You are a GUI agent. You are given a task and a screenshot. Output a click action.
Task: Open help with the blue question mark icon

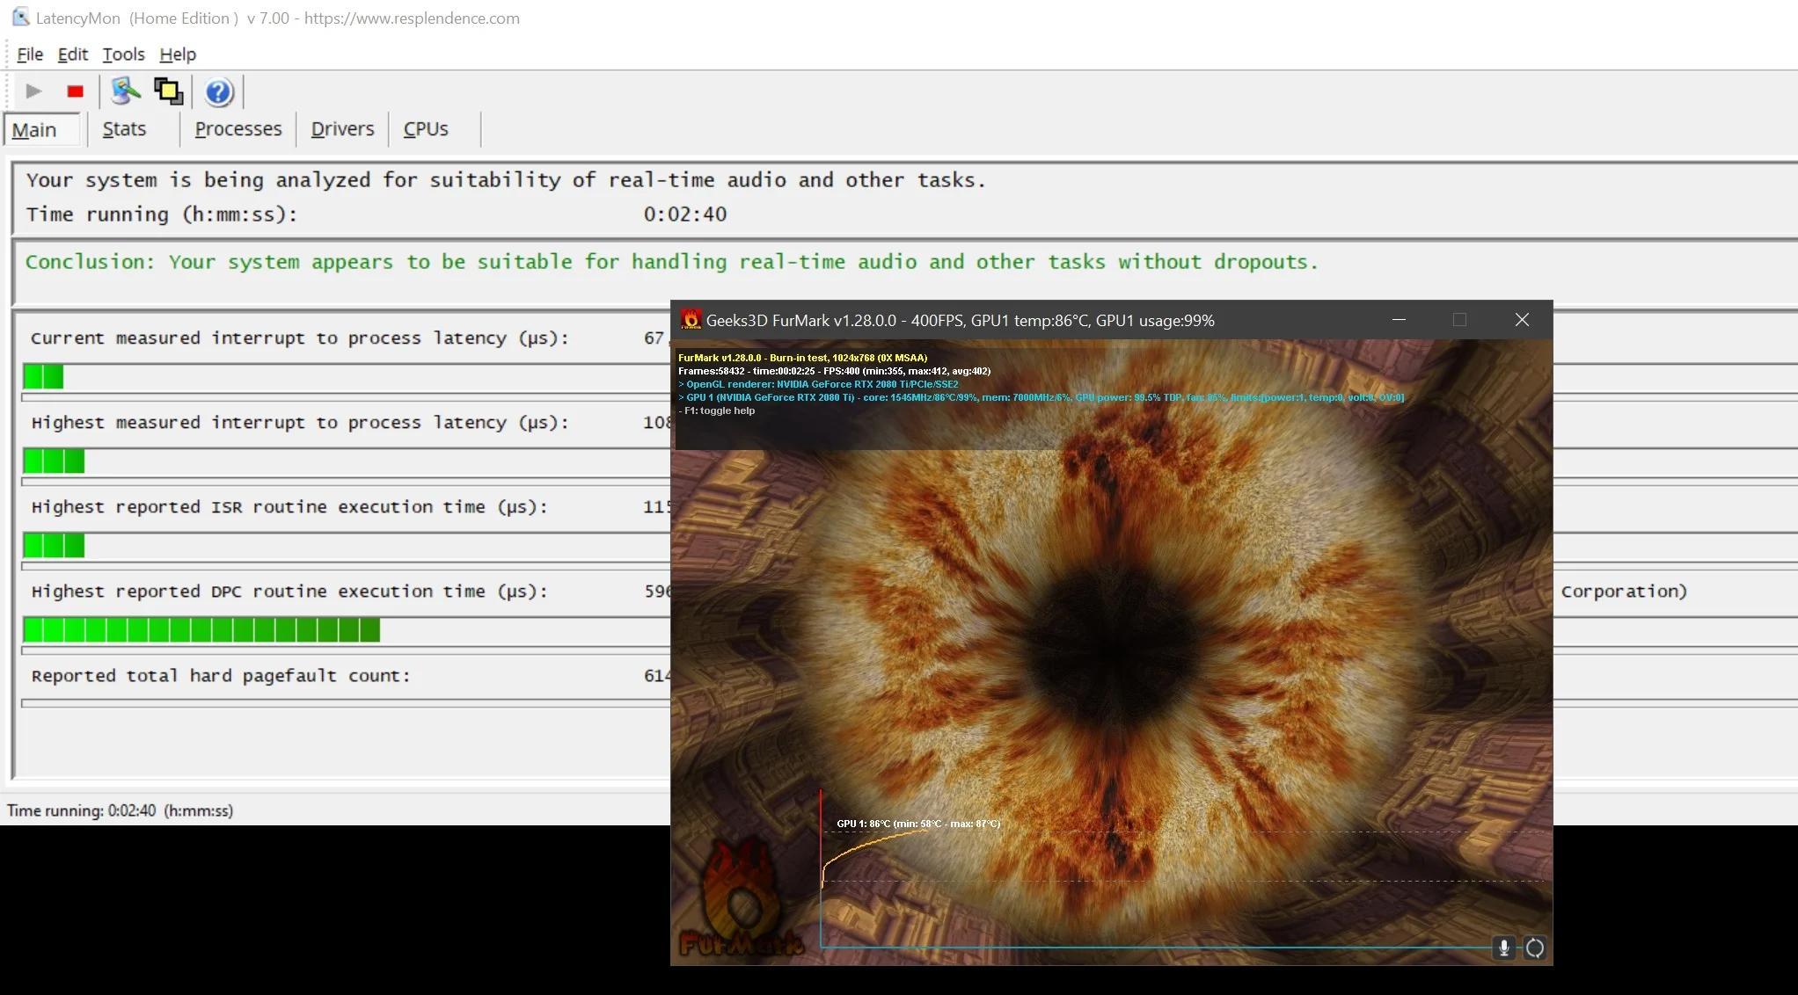point(219,91)
